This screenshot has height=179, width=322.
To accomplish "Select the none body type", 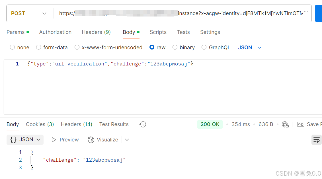I will click(20, 48).
